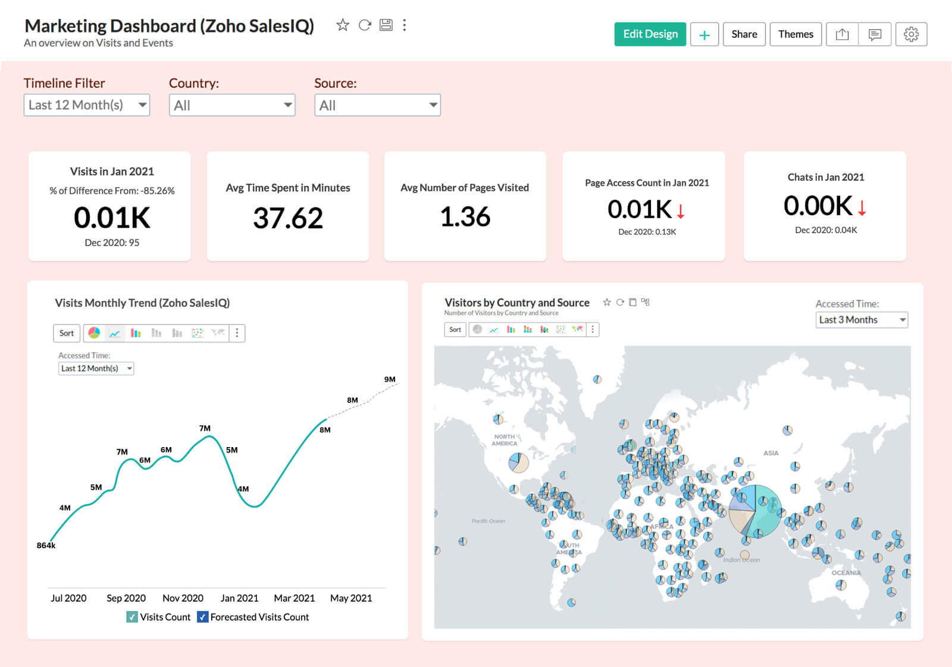The height and width of the screenshot is (667, 952).
Task: Refresh the Visitors by Country and Source chart
Action: tap(620, 302)
